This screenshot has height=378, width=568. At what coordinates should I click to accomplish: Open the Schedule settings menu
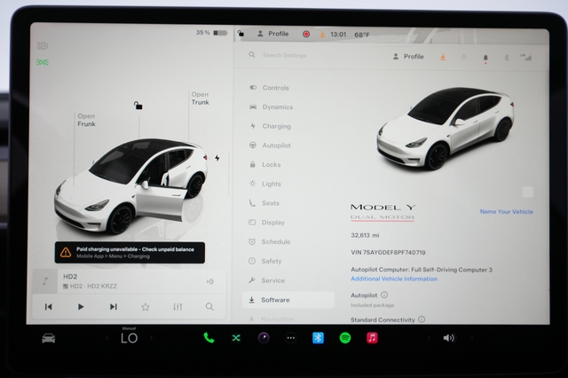(269, 241)
